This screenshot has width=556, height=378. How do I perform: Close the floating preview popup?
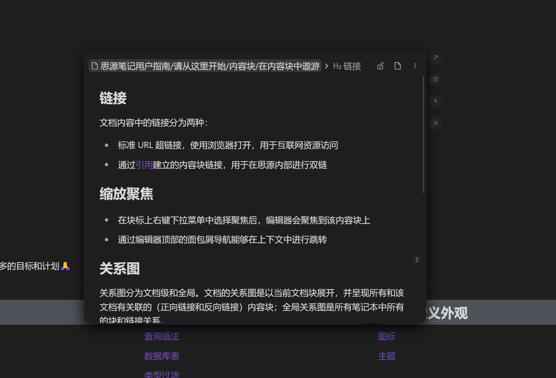tap(435, 123)
